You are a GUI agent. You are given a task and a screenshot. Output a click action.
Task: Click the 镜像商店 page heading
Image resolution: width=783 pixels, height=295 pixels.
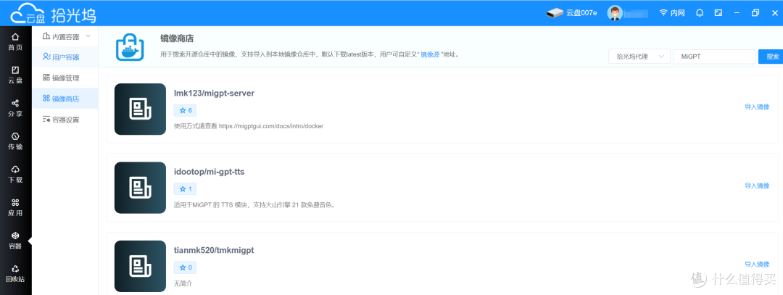[x=177, y=38]
